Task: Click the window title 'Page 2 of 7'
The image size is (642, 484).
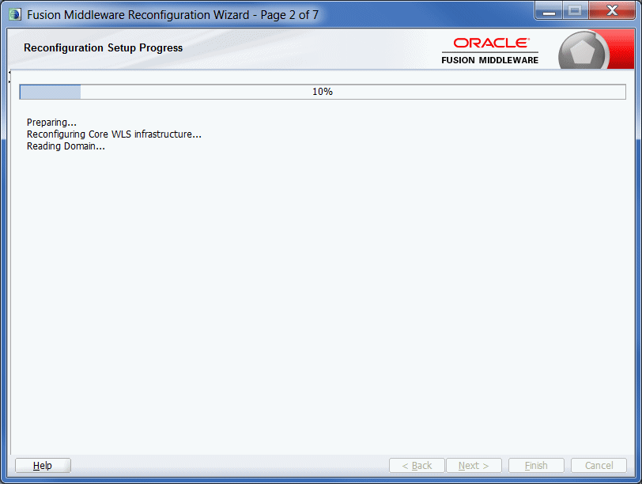Action: (x=289, y=15)
